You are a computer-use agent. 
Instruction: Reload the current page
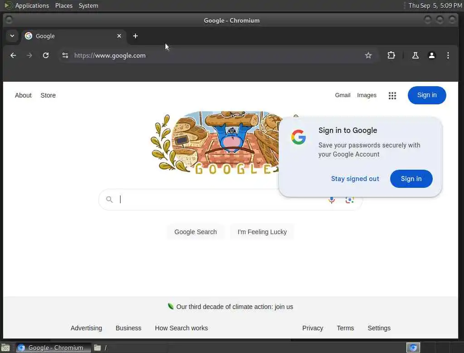tap(46, 55)
